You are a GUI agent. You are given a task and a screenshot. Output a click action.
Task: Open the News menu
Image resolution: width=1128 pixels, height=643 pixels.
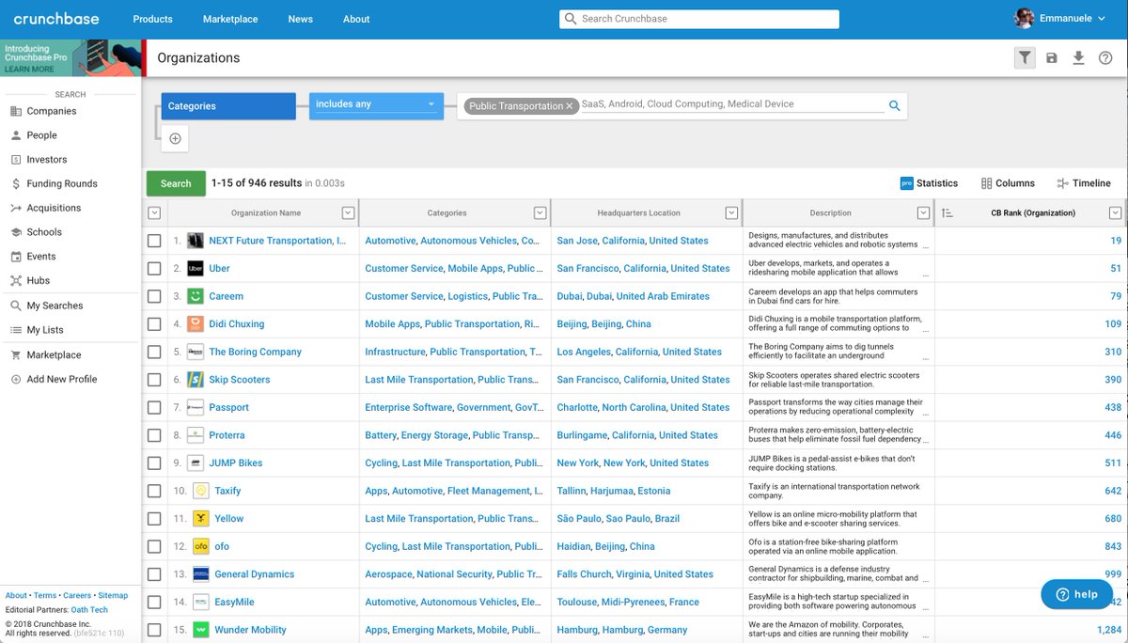(301, 19)
